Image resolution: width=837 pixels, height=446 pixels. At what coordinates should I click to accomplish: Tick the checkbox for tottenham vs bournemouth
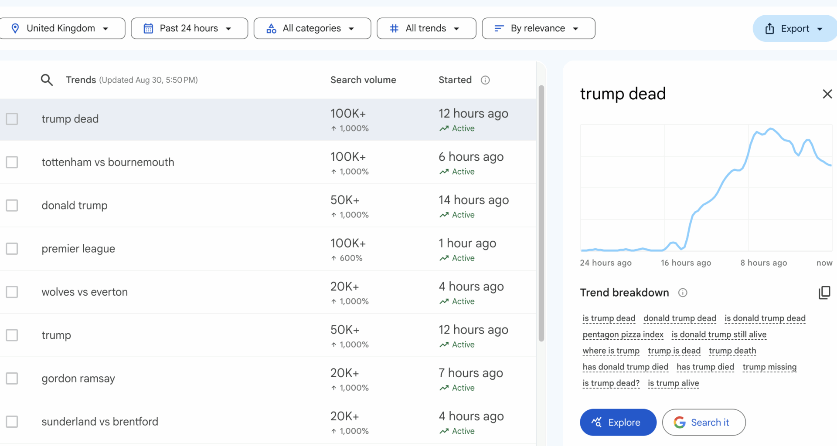(x=12, y=162)
